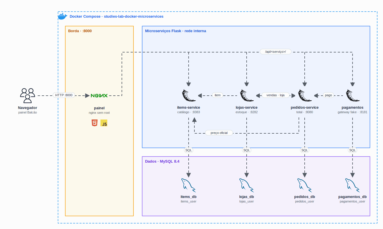Click the /api/<serviço>/ edge label

click(275, 52)
